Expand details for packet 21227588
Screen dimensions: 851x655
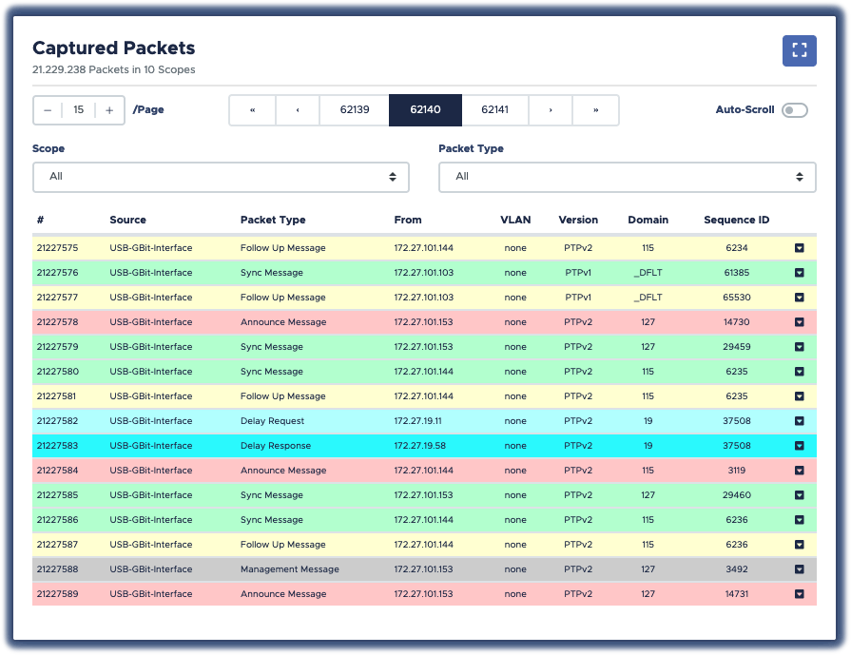(x=799, y=569)
